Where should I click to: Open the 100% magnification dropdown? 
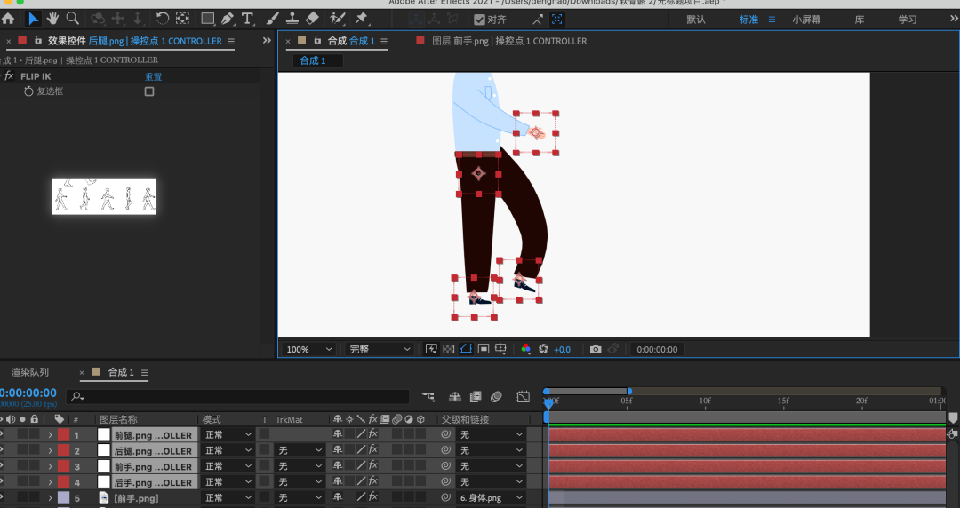(310, 349)
